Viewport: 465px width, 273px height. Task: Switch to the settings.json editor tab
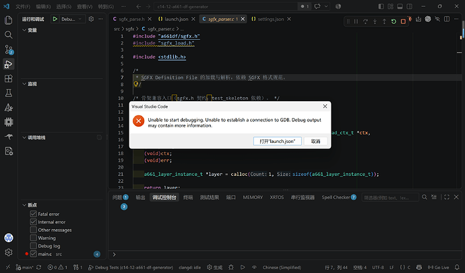[271, 19]
